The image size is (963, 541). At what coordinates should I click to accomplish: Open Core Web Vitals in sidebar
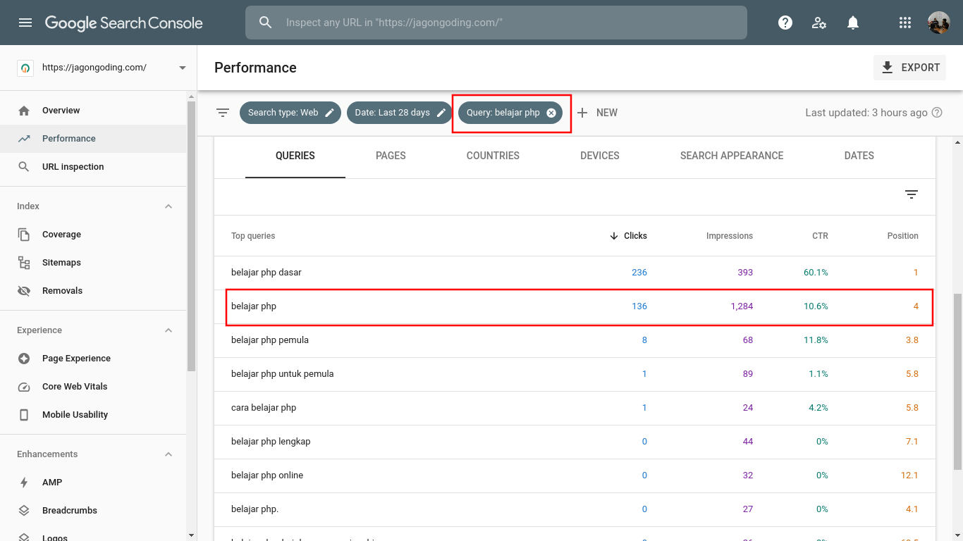(x=75, y=387)
